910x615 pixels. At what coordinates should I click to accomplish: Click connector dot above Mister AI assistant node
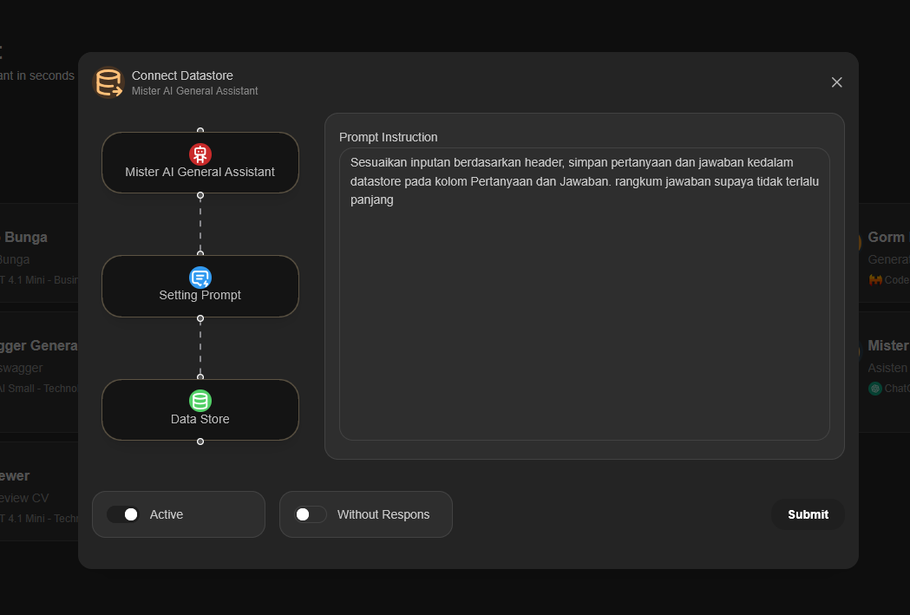pos(200,131)
